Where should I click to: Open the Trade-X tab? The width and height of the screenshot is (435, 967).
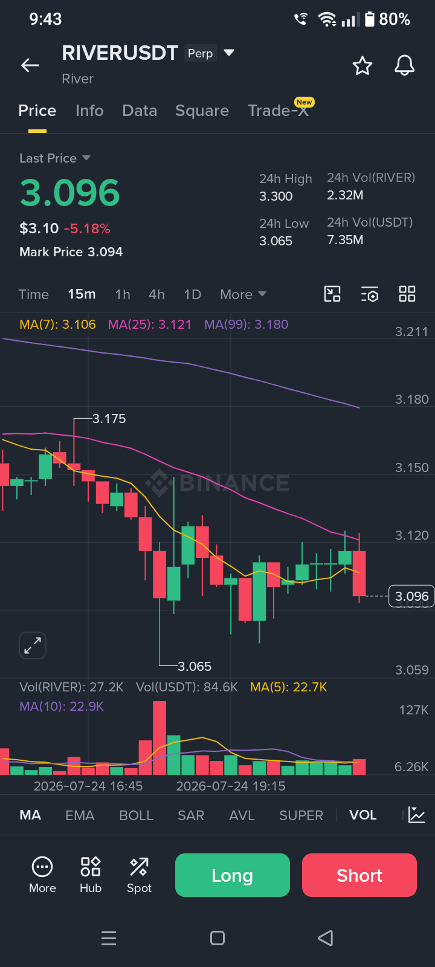(279, 111)
